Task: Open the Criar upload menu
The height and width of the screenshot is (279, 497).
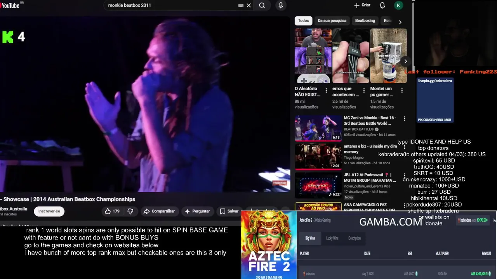Action: (x=362, y=5)
